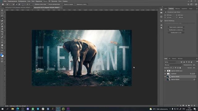198x111 pixels.
Task: Click the Share icon at top right
Action: click(196, 4)
